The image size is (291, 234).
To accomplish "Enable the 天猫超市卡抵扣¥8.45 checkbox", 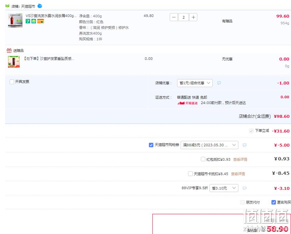I will tap(190, 173).
